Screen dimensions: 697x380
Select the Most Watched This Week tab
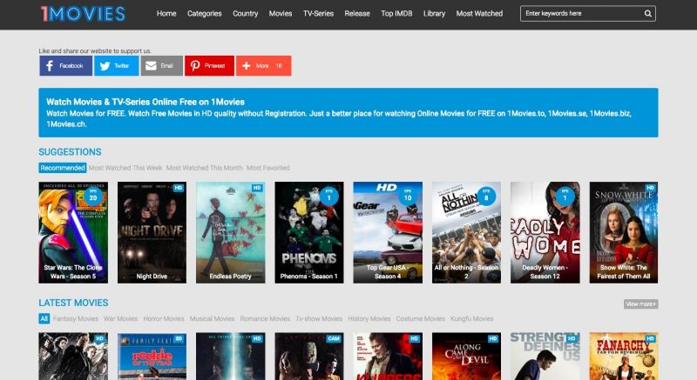coord(125,168)
